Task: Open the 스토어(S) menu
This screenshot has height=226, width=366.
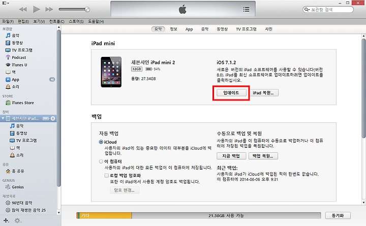Action: click(76, 21)
